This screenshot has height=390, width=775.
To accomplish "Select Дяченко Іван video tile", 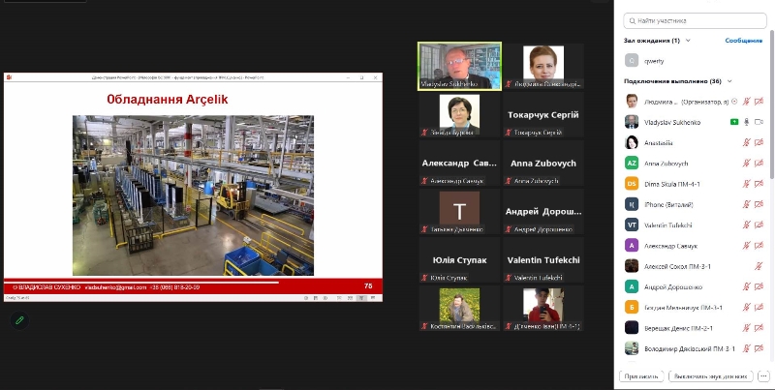I will pos(543,308).
